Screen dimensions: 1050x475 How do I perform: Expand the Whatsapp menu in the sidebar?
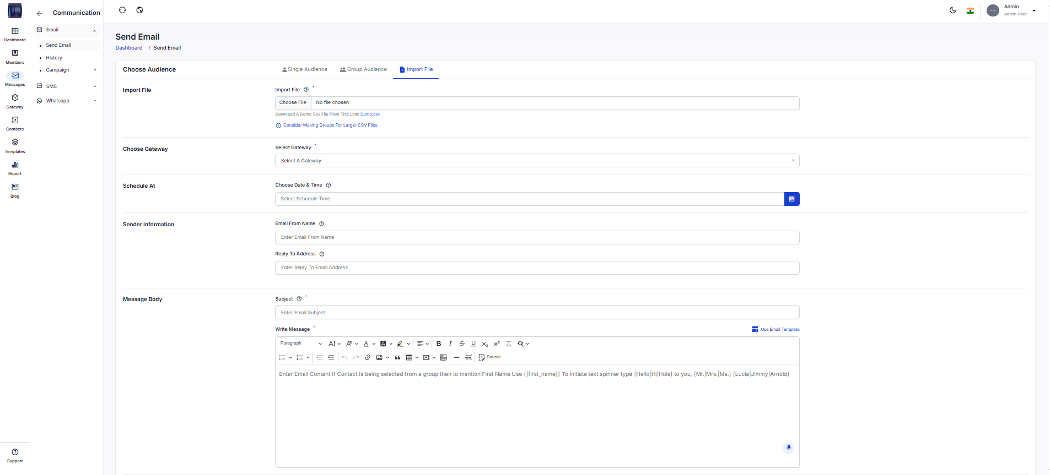point(66,101)
